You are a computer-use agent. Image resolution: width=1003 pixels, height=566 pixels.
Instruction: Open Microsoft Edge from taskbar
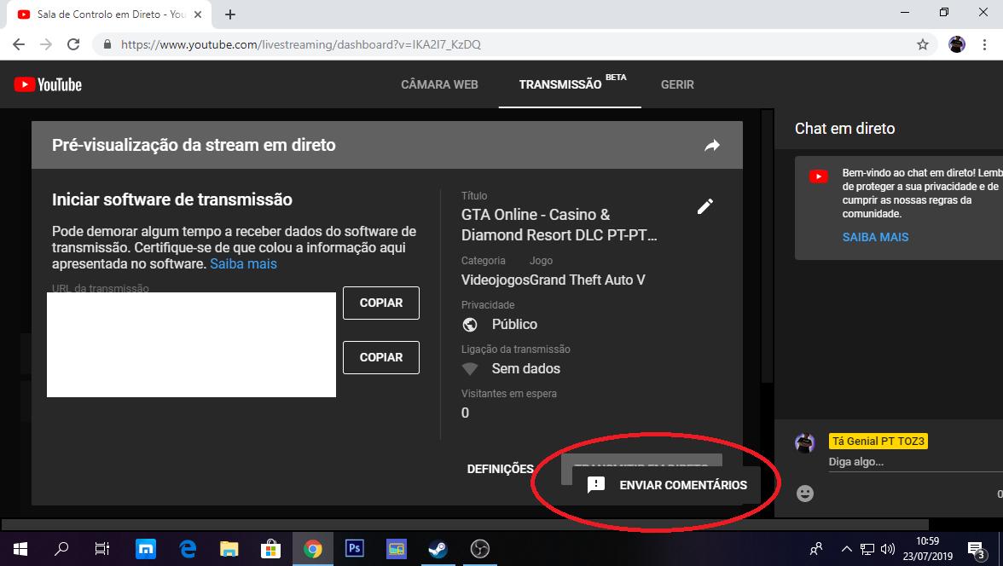[x=188, y=549]
